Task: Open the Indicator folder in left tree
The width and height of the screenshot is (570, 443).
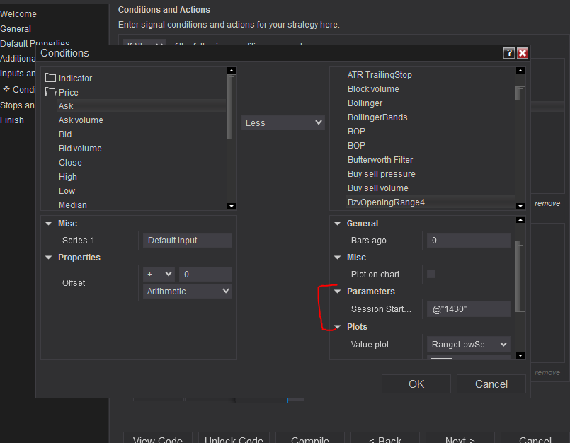Action: click(69, 78)
